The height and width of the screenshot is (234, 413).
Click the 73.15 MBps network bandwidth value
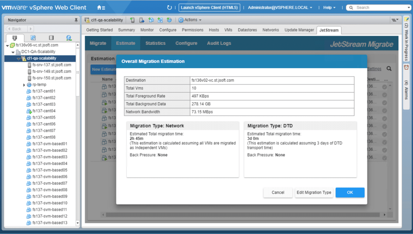coord(202,112)
